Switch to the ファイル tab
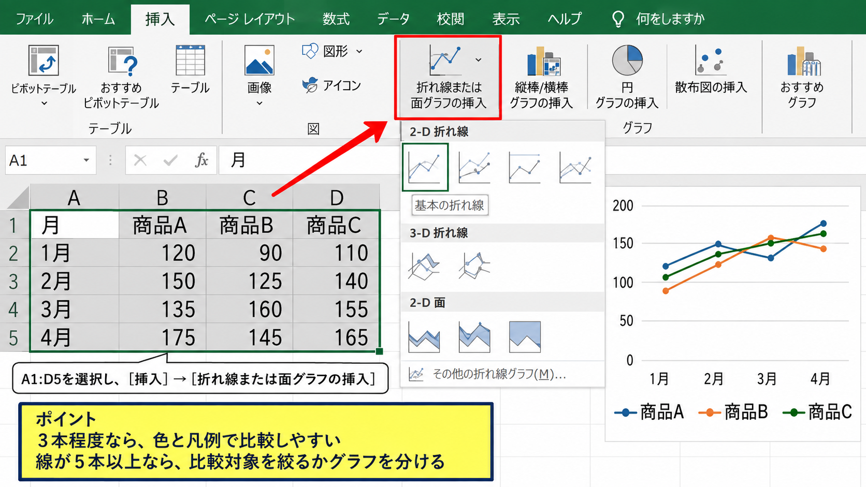The height and width of the screenshot is (487, 866). point(34,19)
